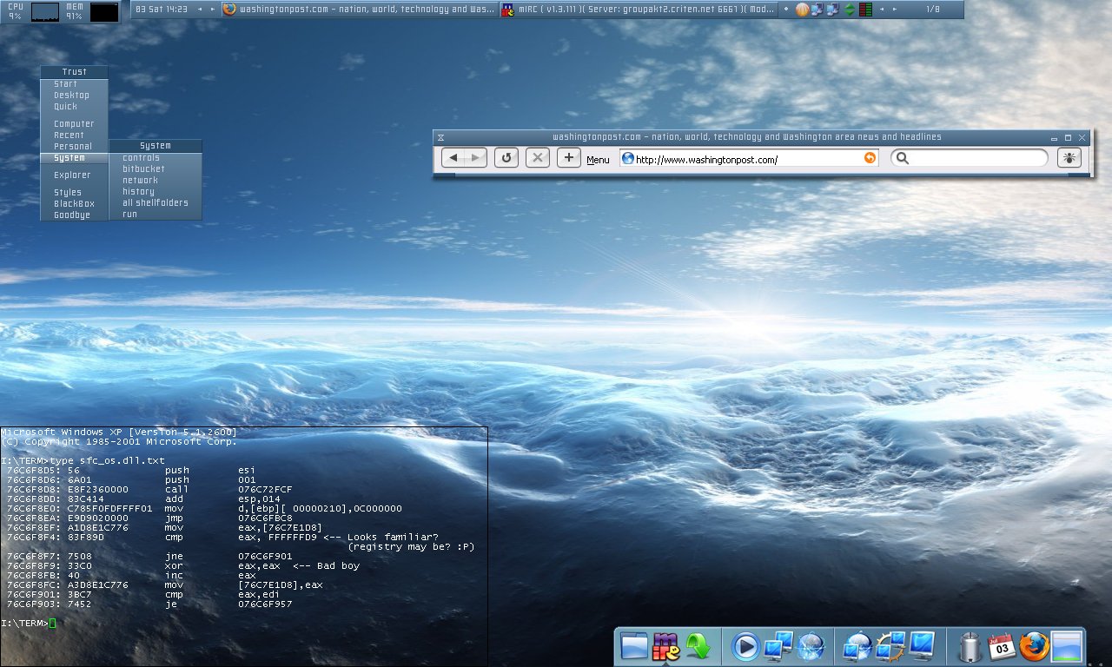Open the sparkling globe dock icon

810,646
